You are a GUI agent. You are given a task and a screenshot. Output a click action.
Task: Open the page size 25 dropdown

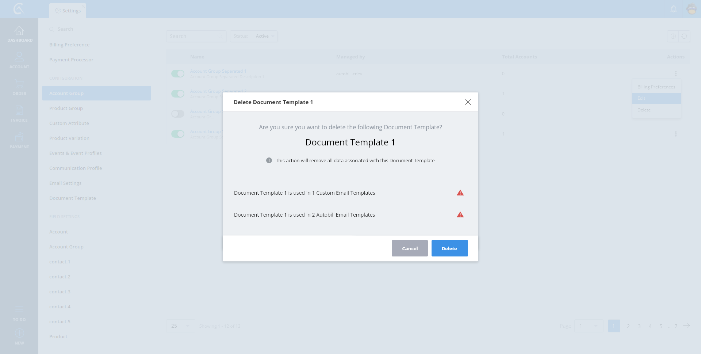pyautogui.click(x=180, y=326)
